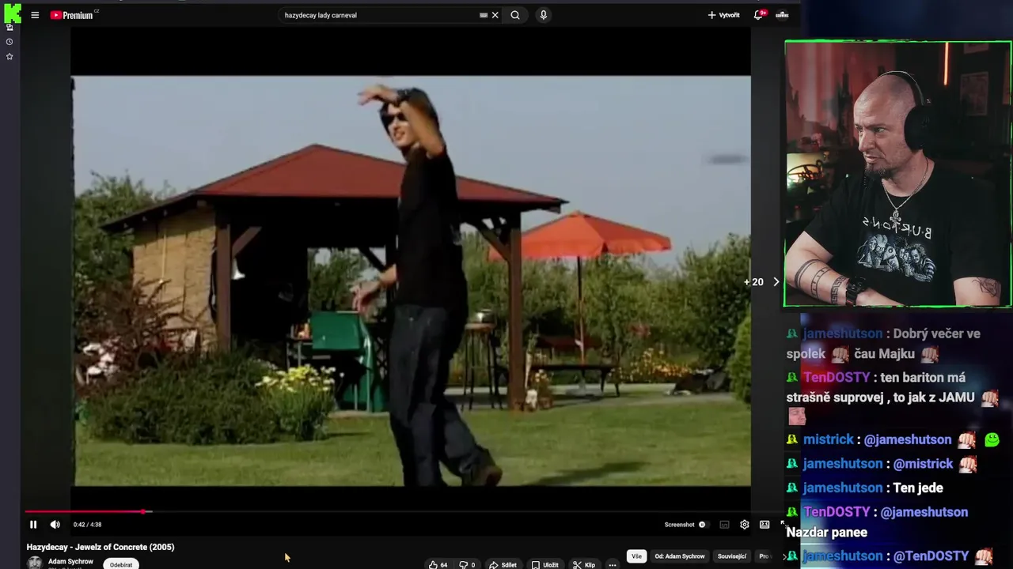This screenshot has height=569, width=1013.
Task: Switch to theater mode
Action: point(764,525)
